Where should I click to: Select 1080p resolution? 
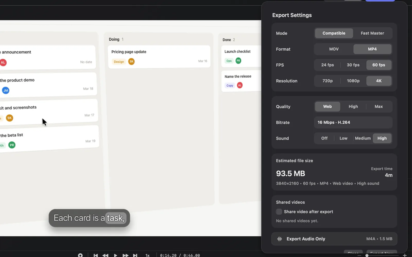pos(353,81)
